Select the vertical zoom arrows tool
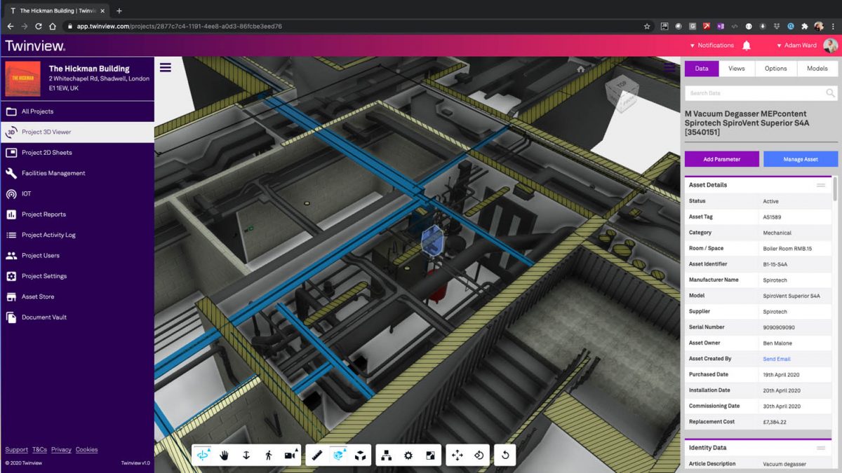This screenshot has width=842, height=473. click(246, 455)
